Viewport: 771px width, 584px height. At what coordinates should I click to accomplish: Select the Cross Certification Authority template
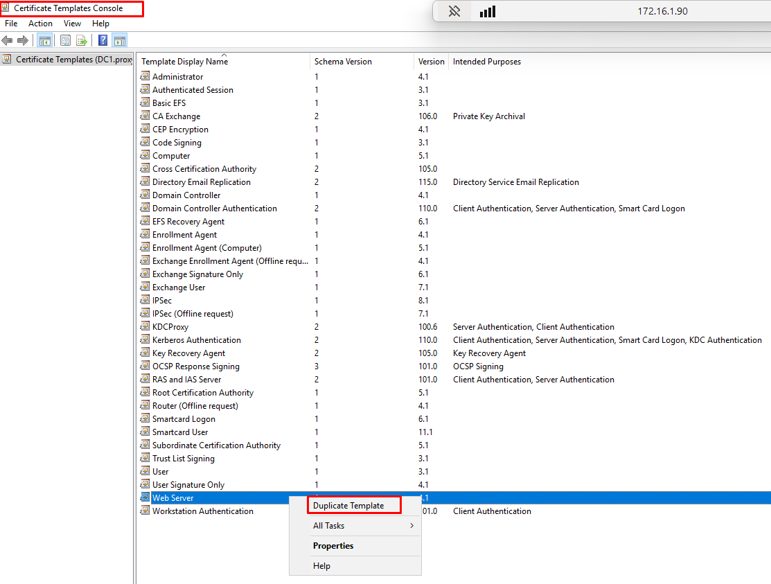click(x=204, y=169)
